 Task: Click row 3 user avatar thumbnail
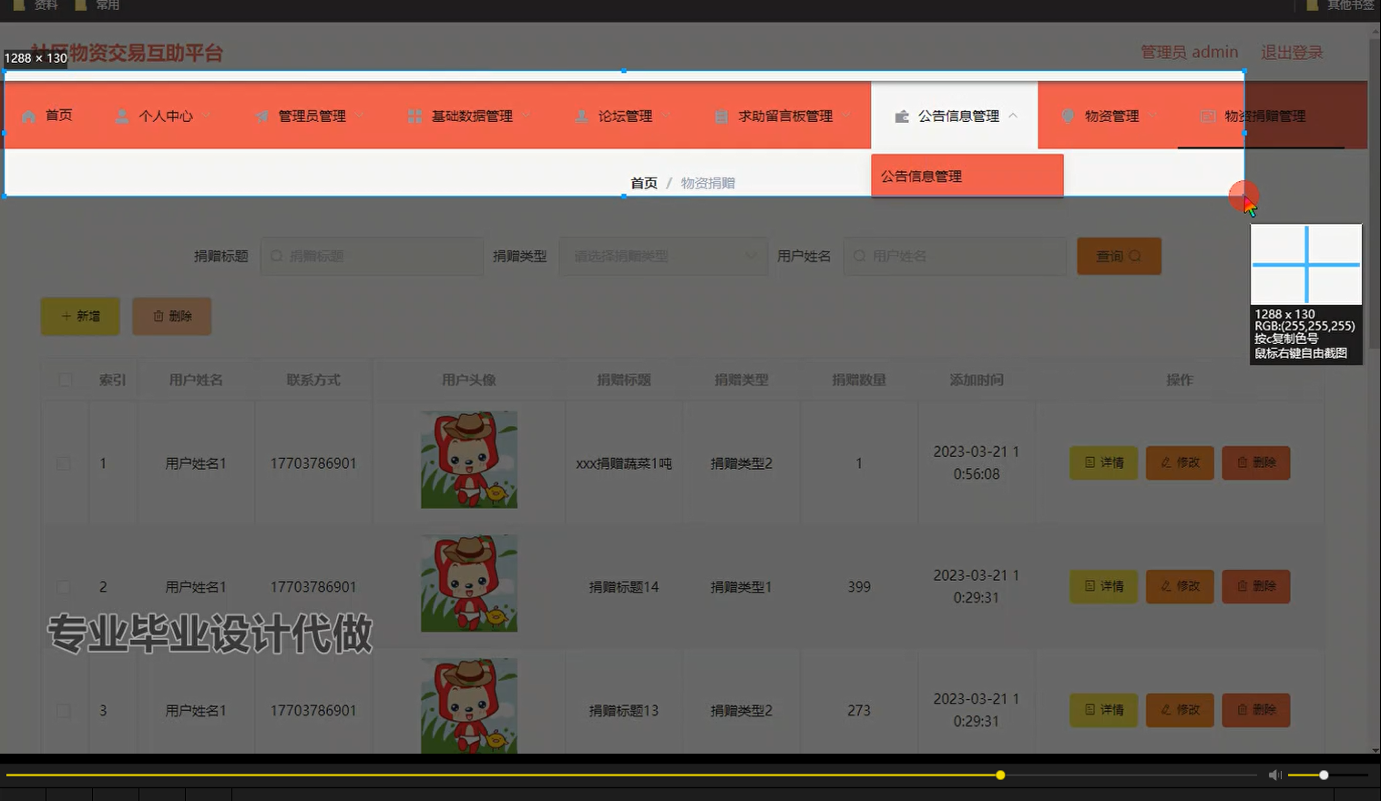point(469,705)
